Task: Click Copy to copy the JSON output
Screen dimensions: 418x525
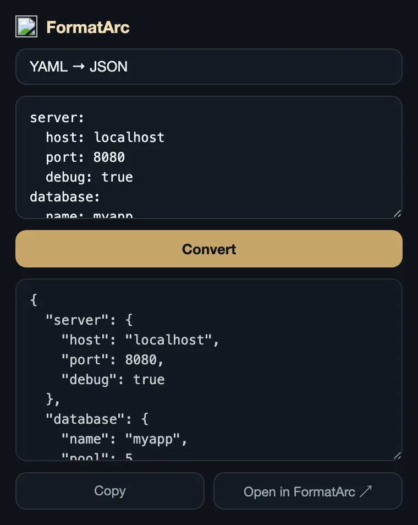Action: 109,490
